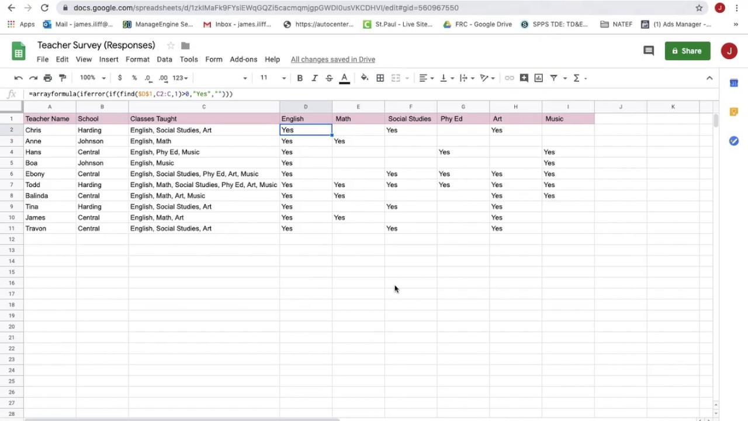
Task: Open the zoom level dropdown
Action: click(x=92, y=78)
